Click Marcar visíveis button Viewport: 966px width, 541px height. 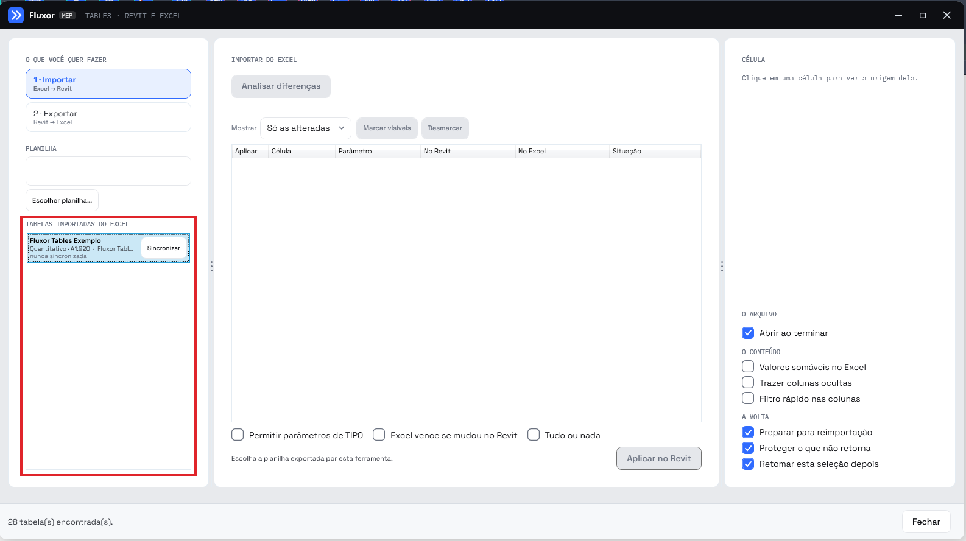click(x=387, y=128)
